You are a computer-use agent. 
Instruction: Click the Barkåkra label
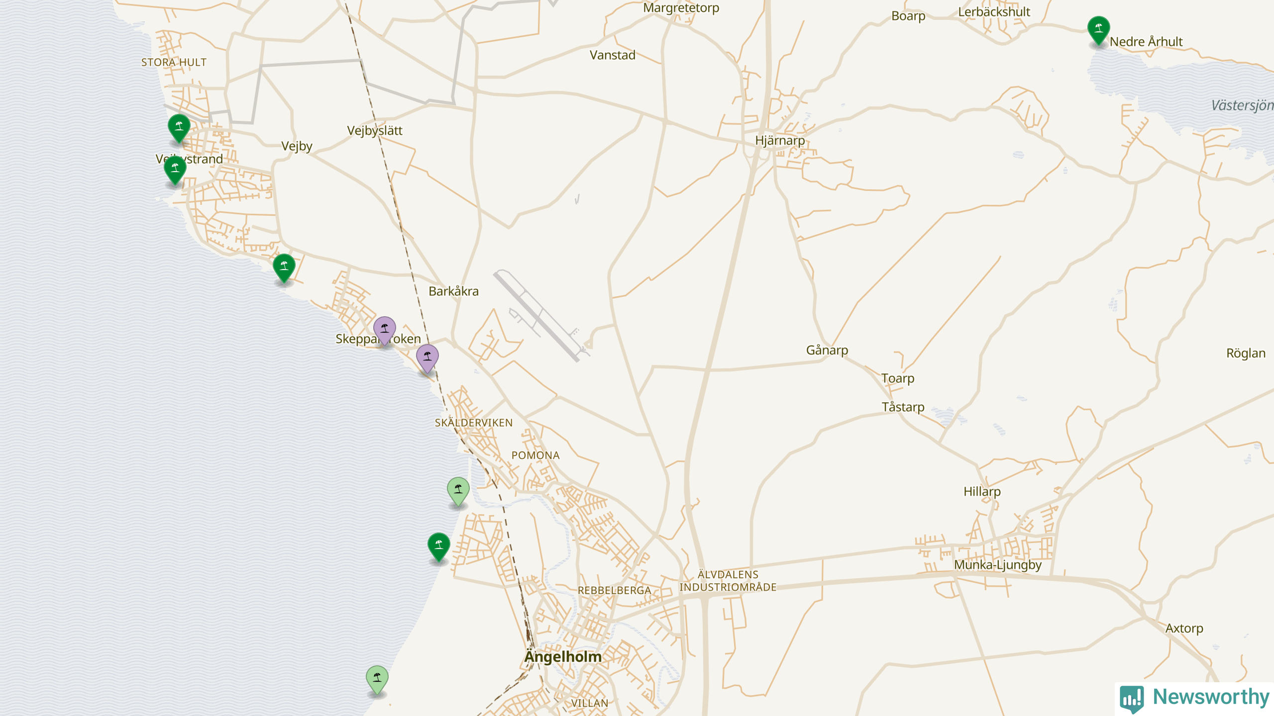[454, 291]
